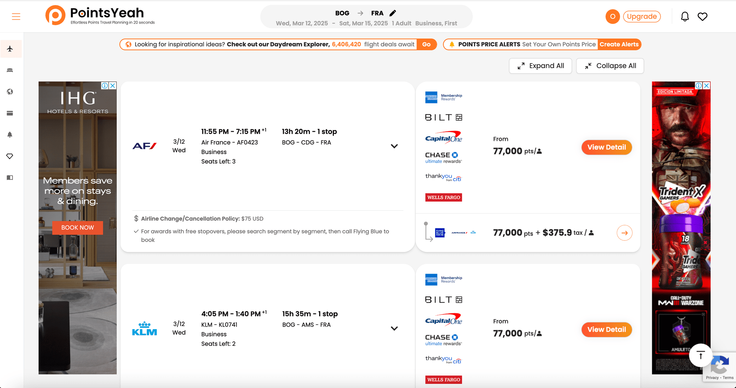Open the diamond sidebar icon

(x=10, y=156)
